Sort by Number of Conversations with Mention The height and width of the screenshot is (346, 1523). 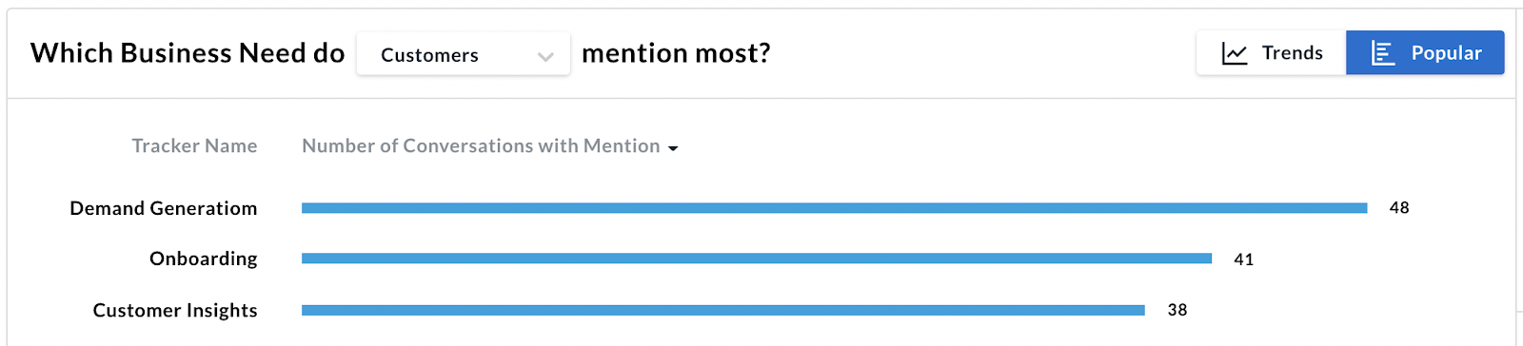click(x=481, y=146)
